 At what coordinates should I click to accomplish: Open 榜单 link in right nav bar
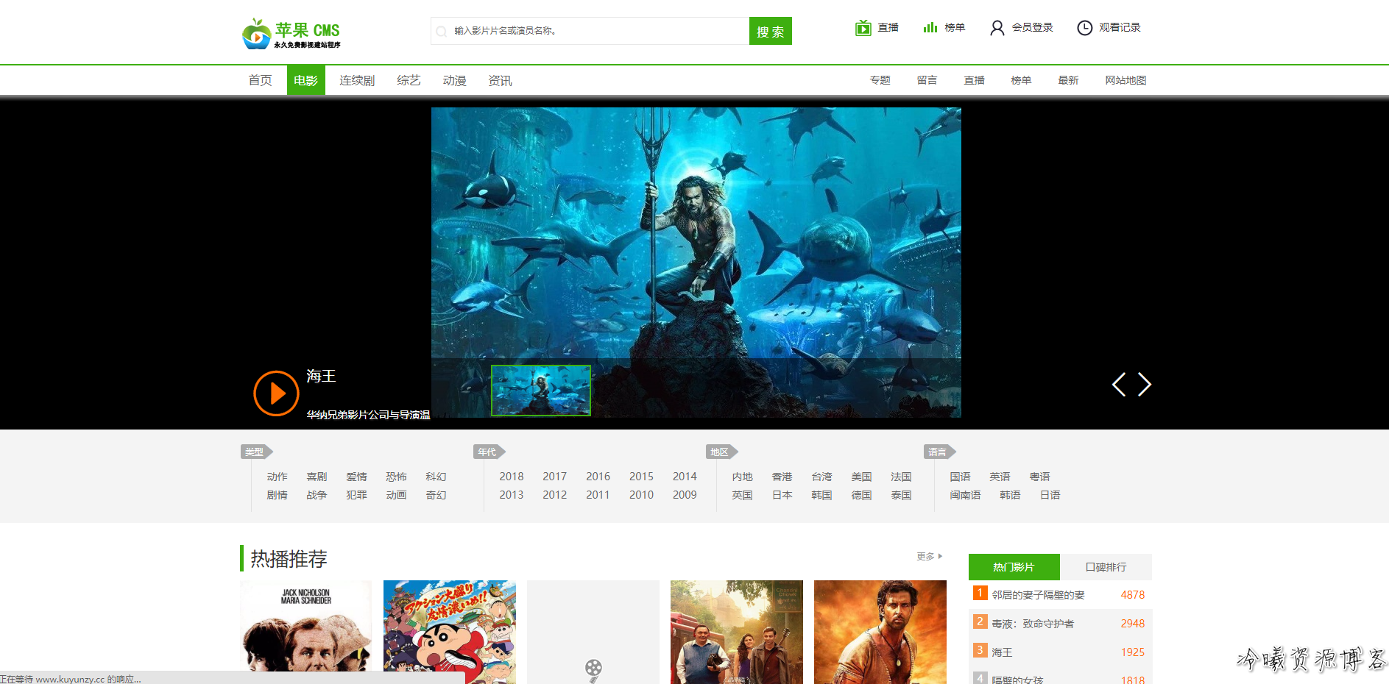pos(1021,80)
